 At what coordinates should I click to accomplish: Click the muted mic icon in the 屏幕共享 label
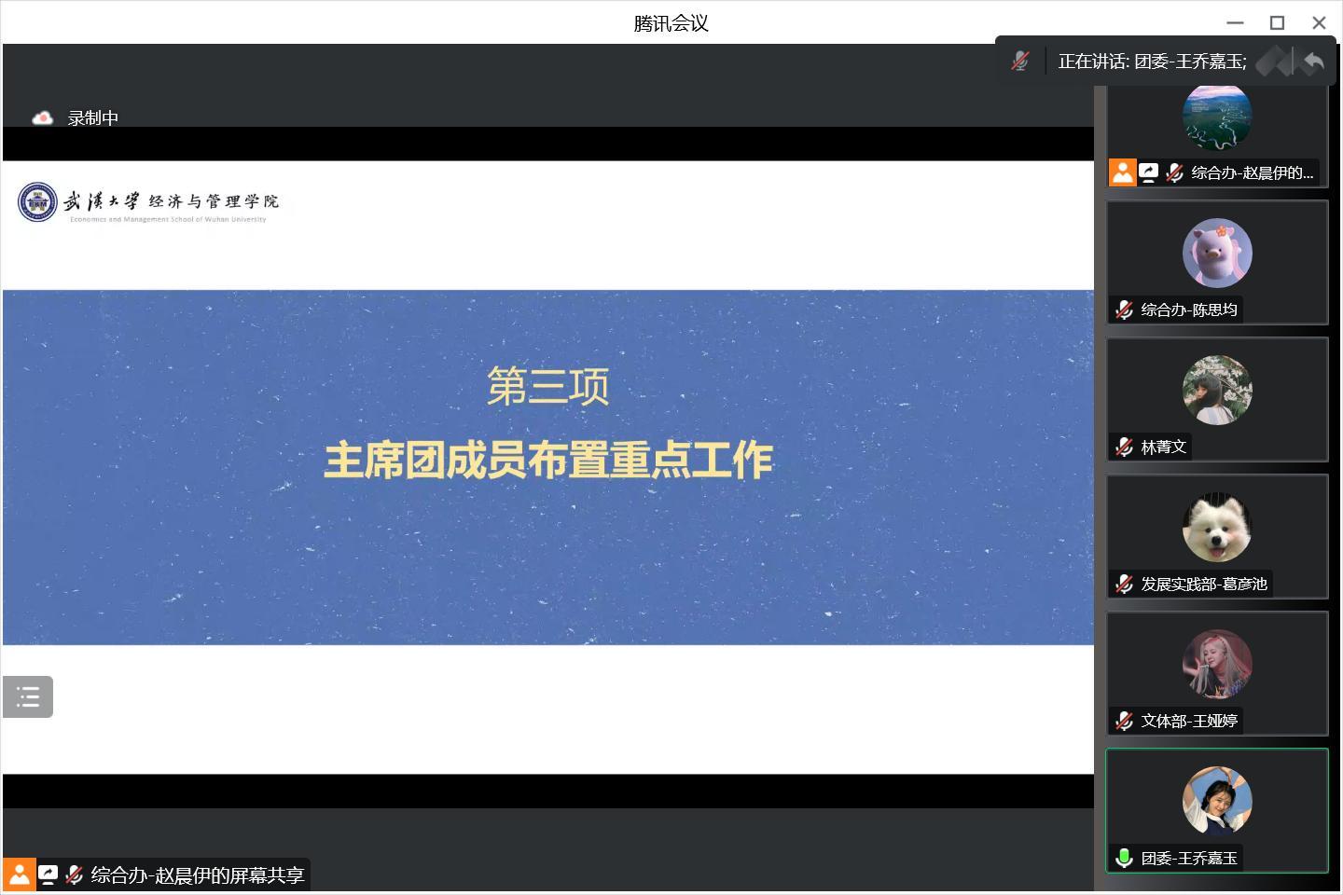(75, 874)
